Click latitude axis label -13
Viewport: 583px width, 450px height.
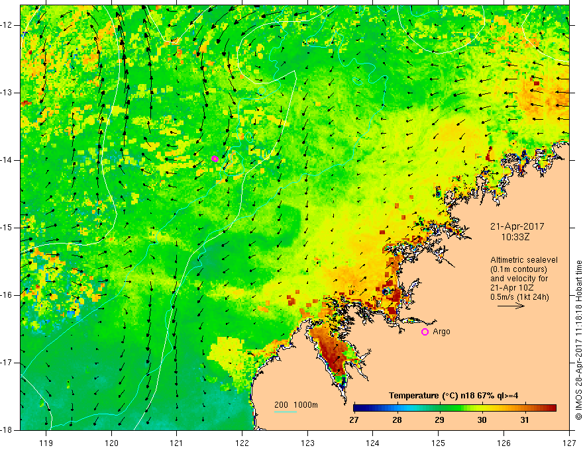point(7,93)
